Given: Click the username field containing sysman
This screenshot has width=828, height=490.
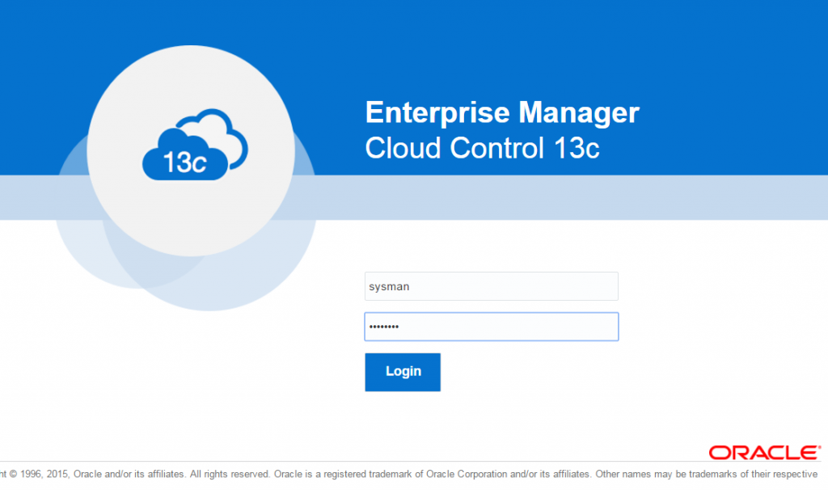Looking at the screenshot, I should tap(491, 286).
